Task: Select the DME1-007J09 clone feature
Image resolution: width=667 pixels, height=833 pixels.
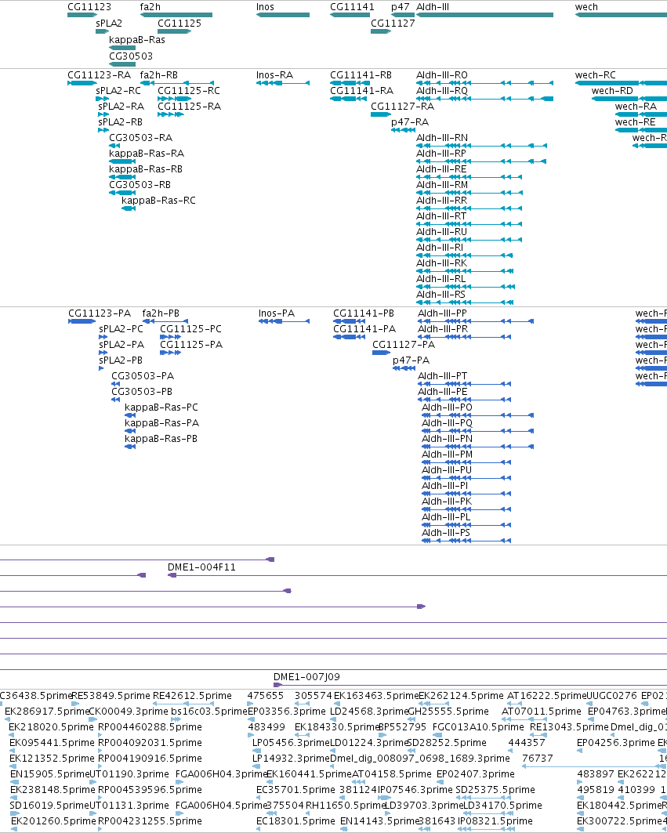Action: point(469,685)
